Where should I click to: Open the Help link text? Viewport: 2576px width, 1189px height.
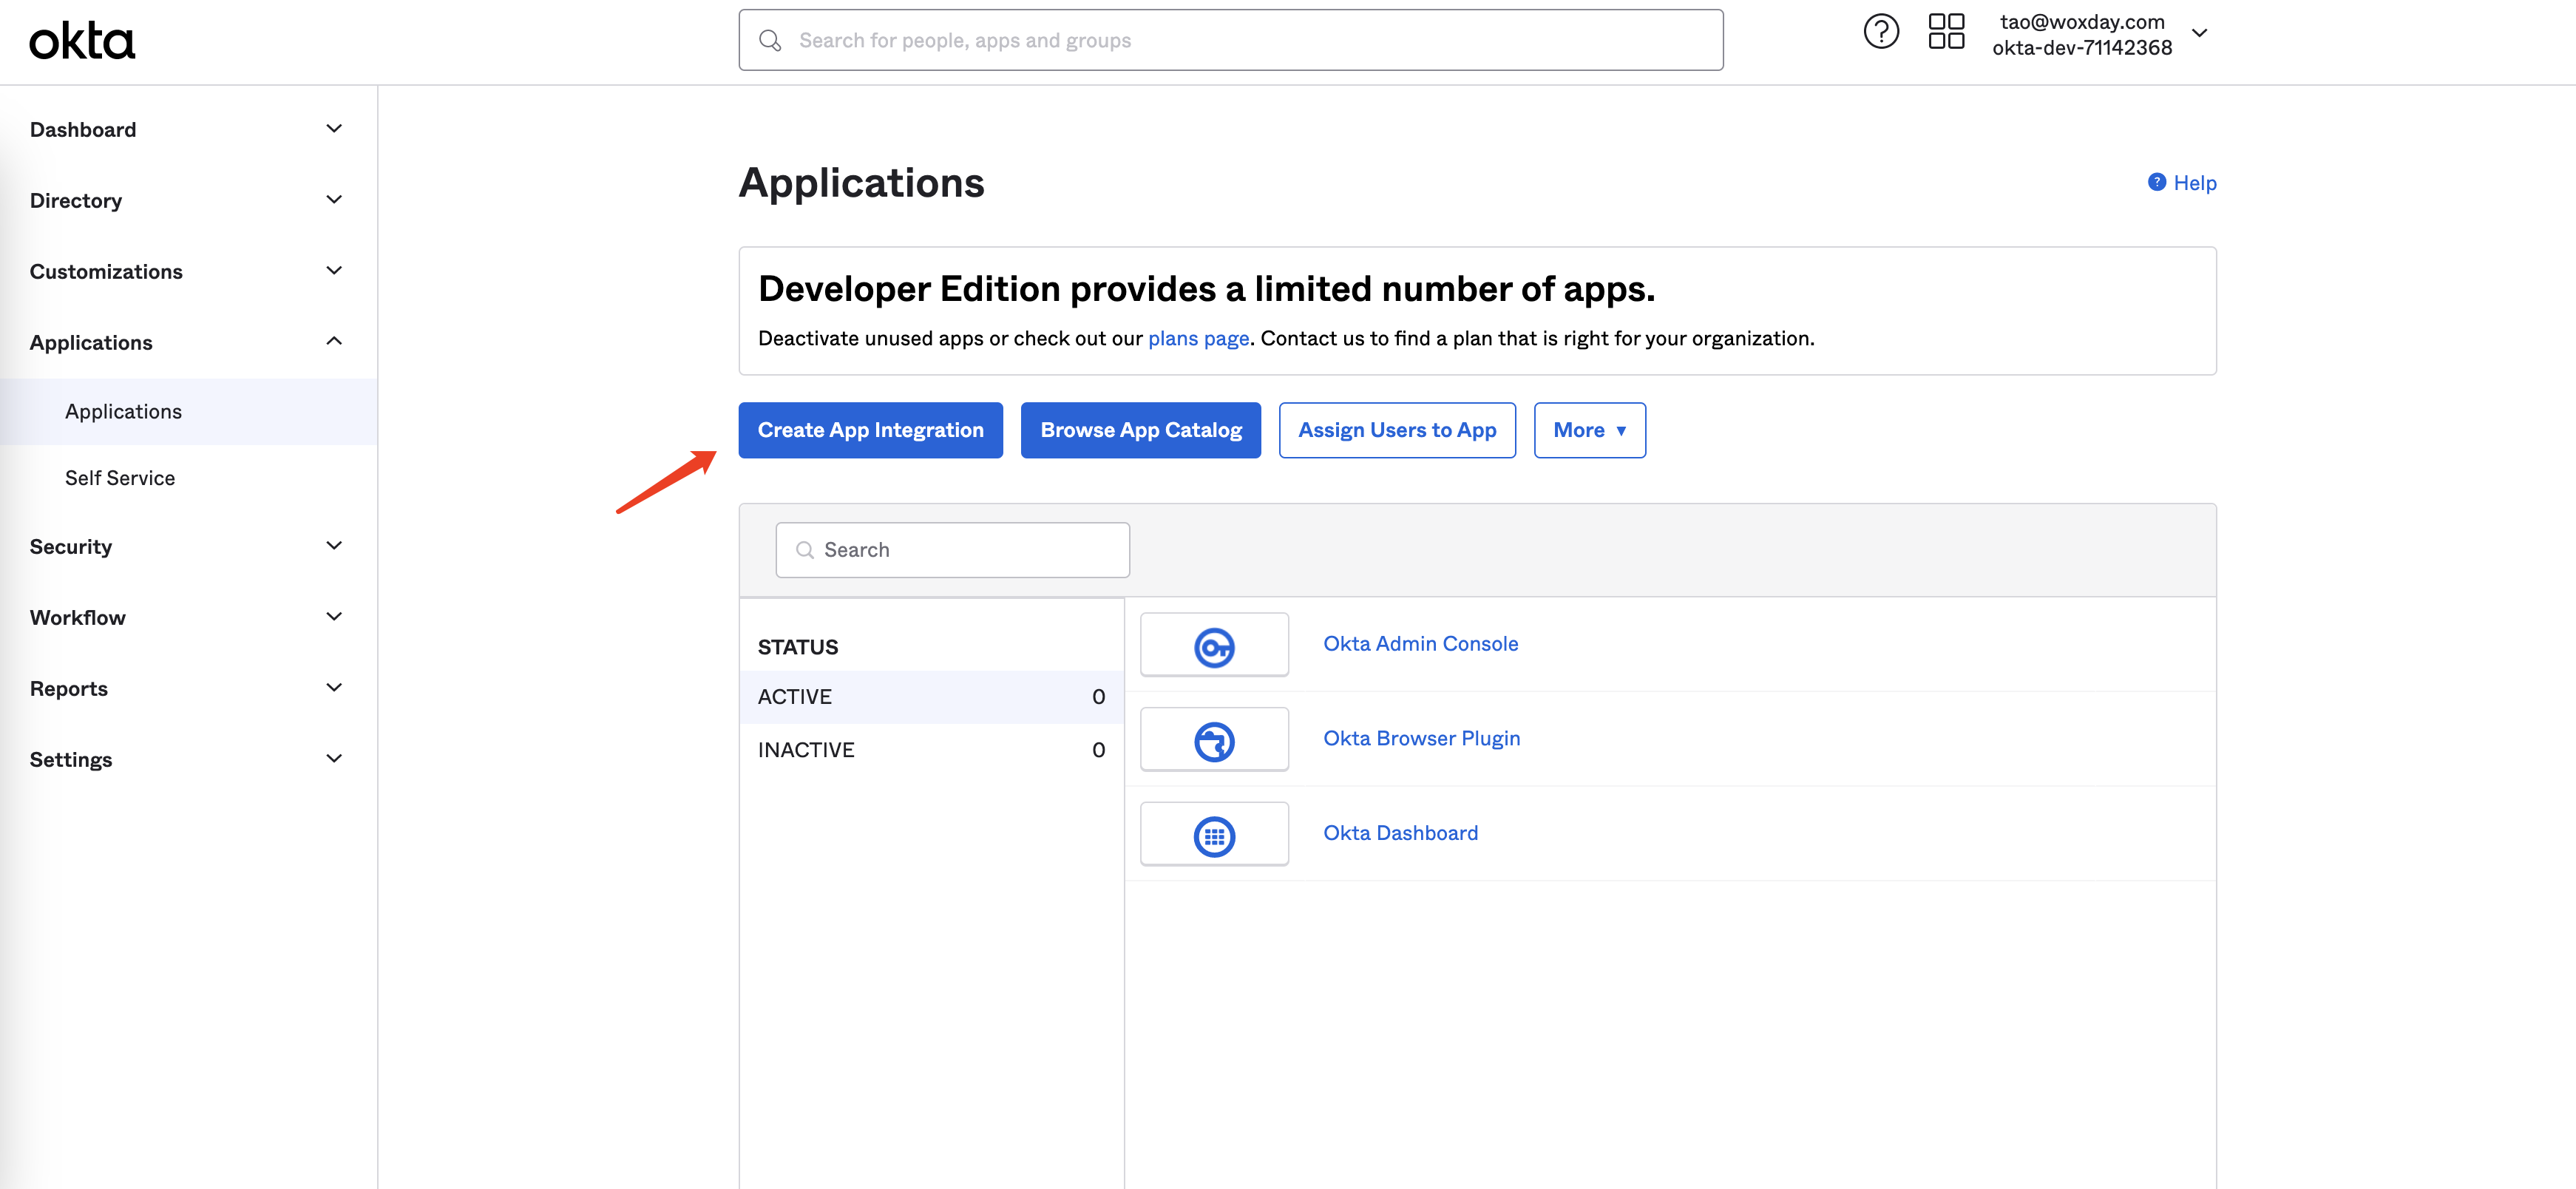click(x=2194, y=183)
